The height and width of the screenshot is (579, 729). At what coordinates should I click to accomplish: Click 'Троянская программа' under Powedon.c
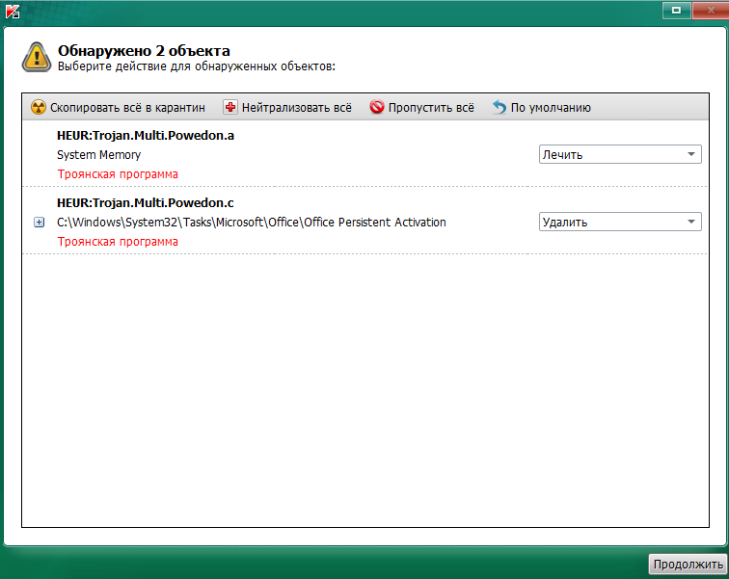tap(118, 242)
